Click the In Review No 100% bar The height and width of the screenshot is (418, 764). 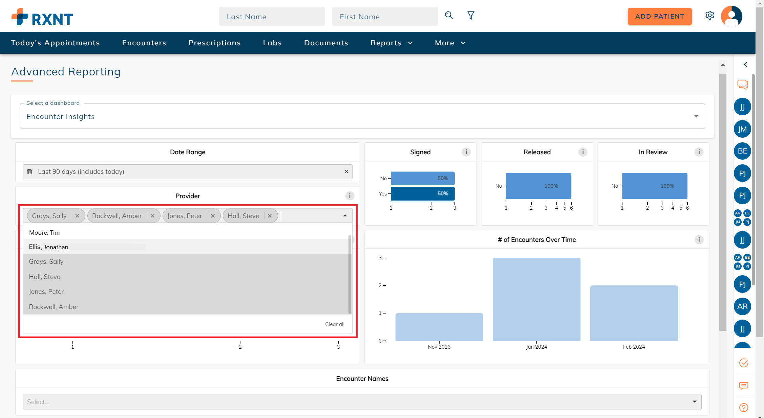(x=655, y=186)
